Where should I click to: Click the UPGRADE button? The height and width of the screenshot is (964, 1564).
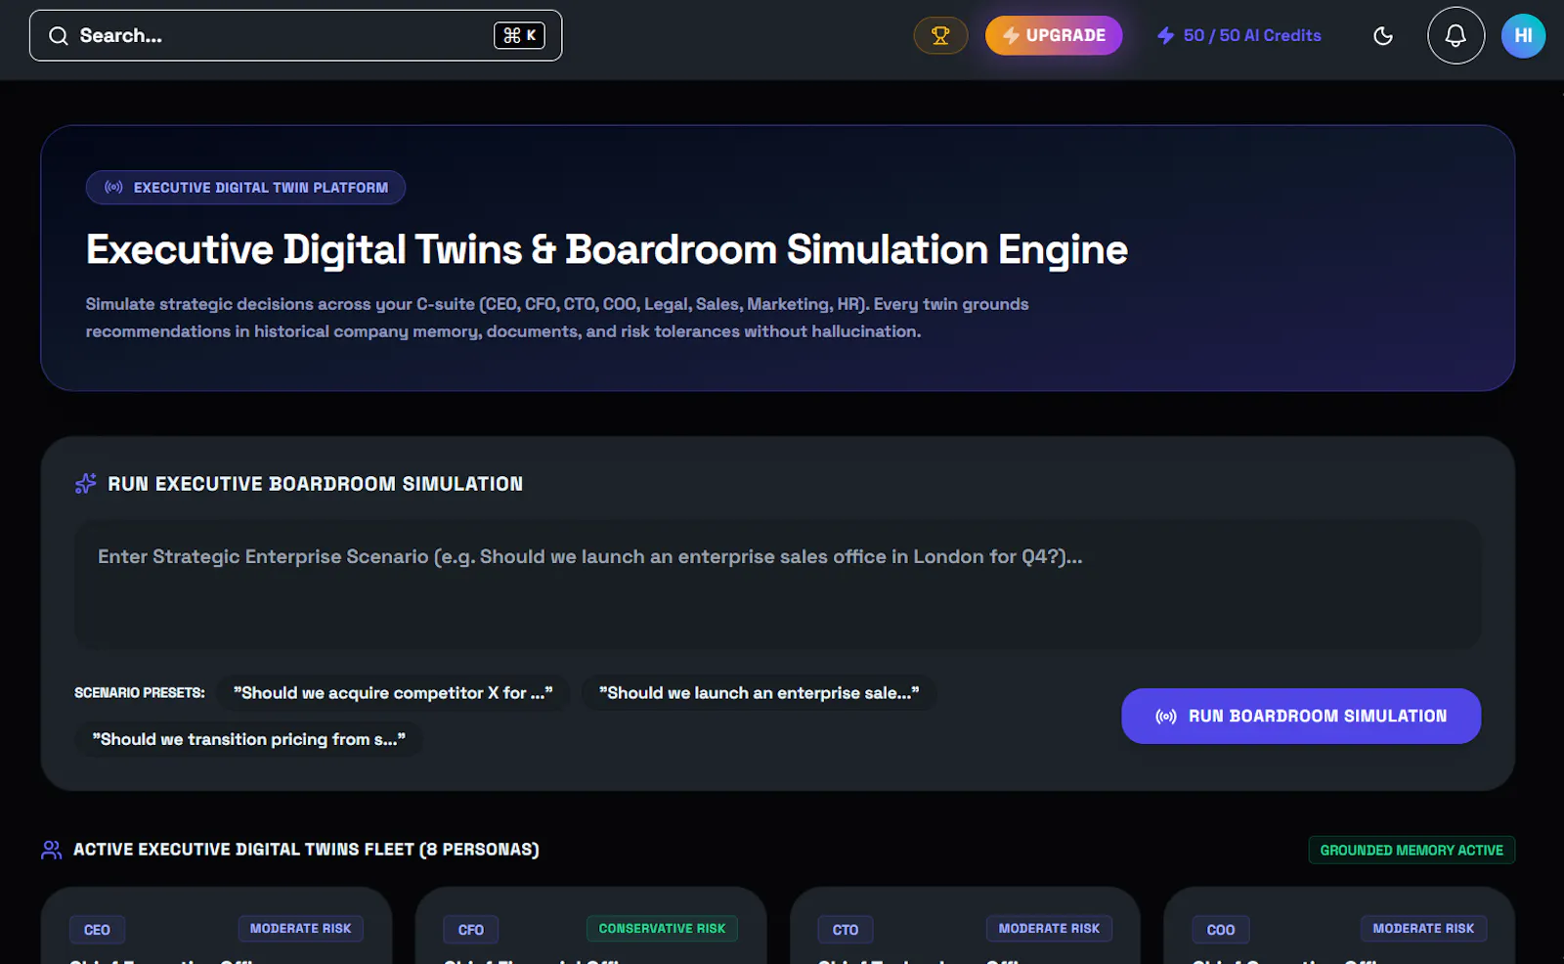pyautogui.click(x=1054, y=35)
